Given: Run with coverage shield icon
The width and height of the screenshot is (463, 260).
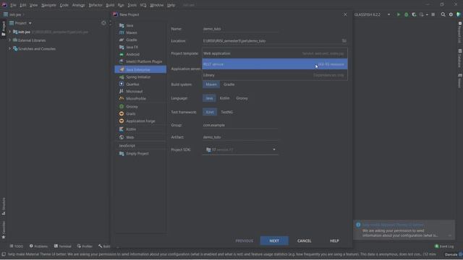Looking at the screenshot, I should (414, 14).
